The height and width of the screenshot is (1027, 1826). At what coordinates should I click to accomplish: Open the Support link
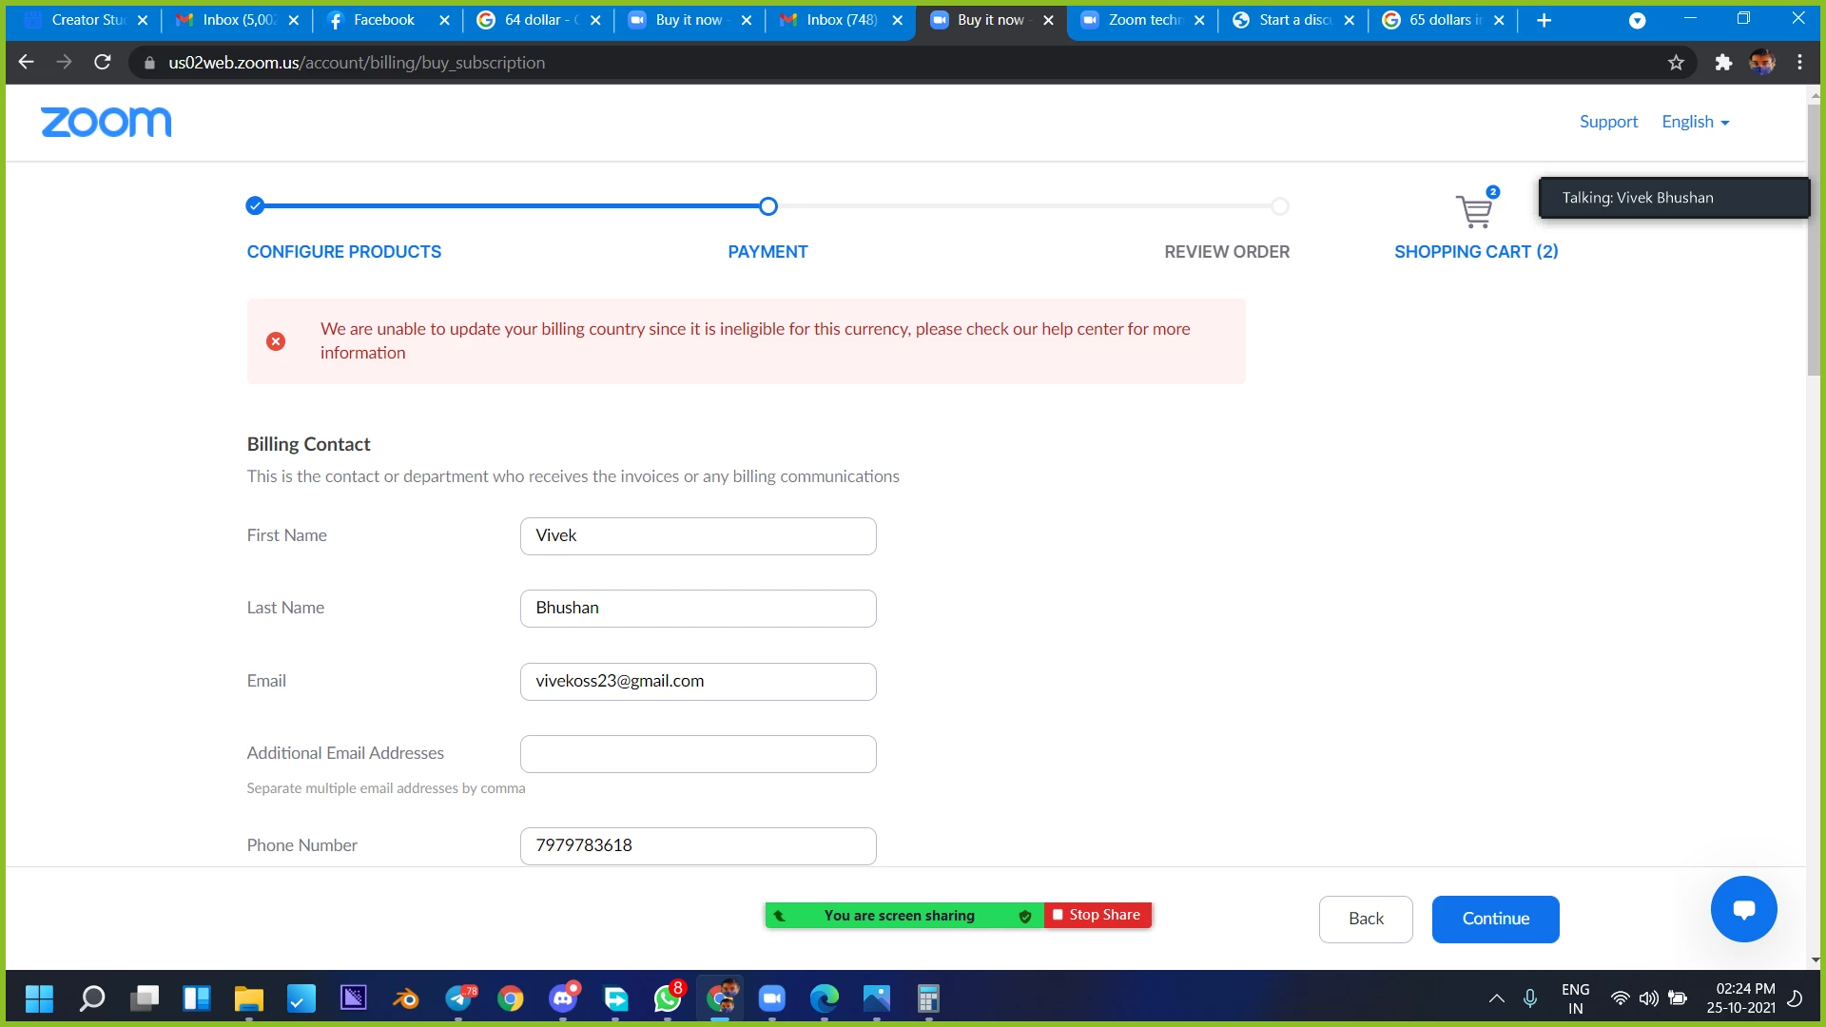point(1608,122)
